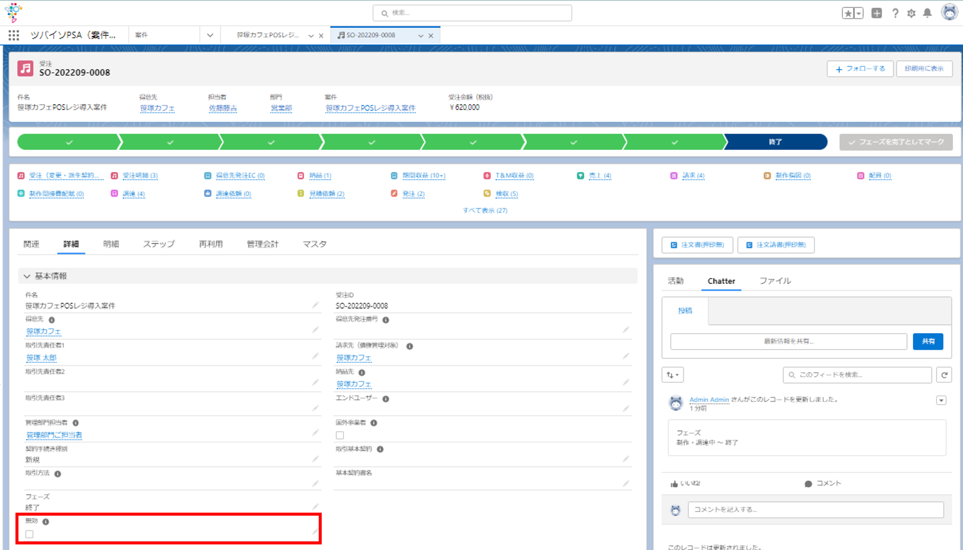Toggle the 国外事業者 checkbox

340,435
